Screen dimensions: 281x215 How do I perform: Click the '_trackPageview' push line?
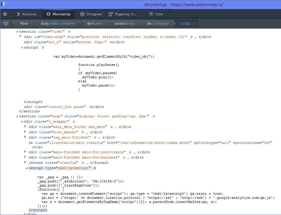(x=68, y=186)
